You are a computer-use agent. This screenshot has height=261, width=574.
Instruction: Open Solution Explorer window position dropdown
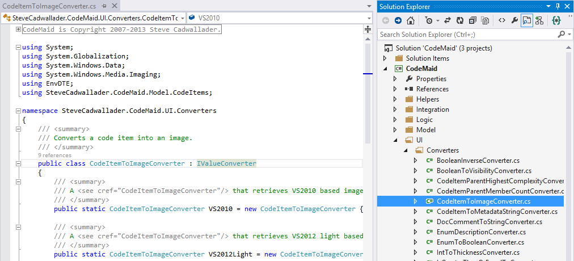click(x=548, y=6)
